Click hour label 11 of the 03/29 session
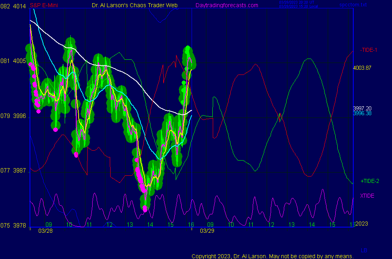Image resolution: width=392 pixels, height=259 pixels. click(251, 225)
